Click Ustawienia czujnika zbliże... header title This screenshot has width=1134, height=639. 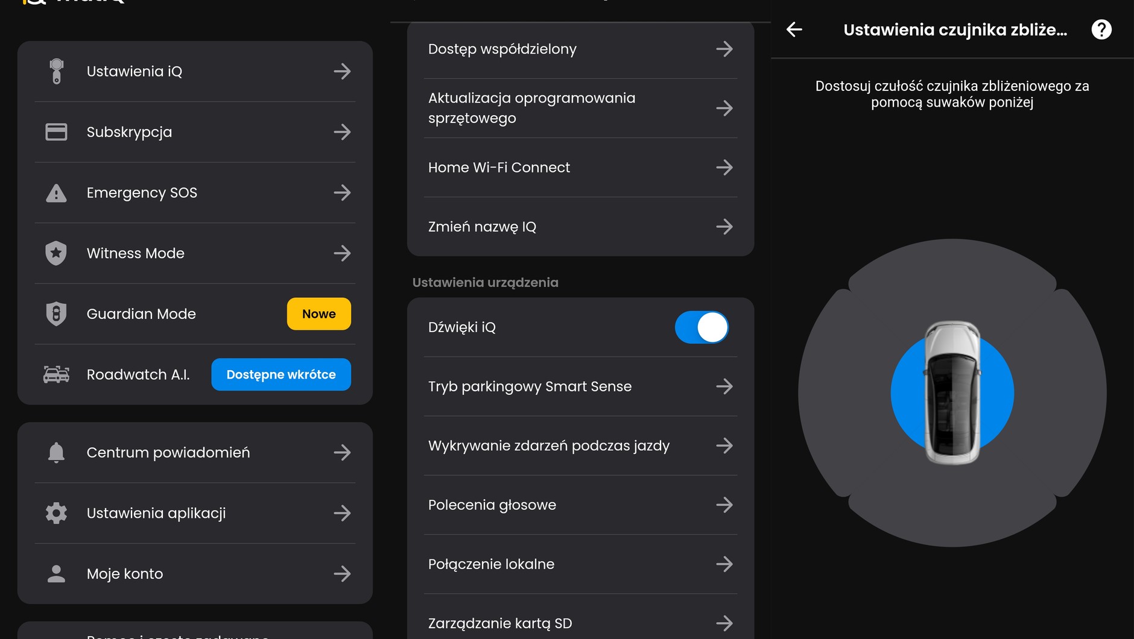coord(955,30)
